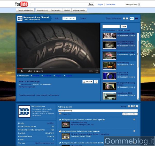Viewport: 155px width, 146px height.
Task: Add video to Preferiti below player
Action: 35,76
